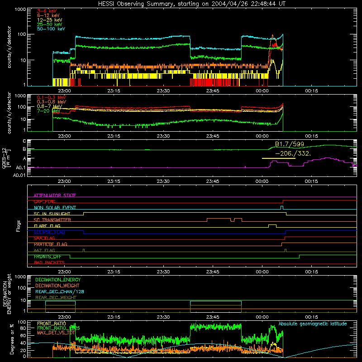The image size is (362, 362).
Task: Select the ATTENUATOR_STATE flag label
Action: pos(55,195)
